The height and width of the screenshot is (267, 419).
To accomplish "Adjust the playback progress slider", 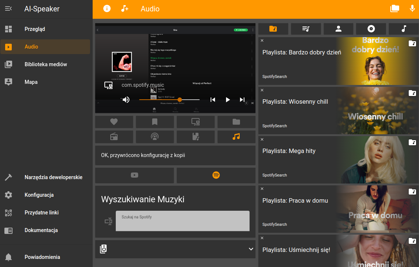I will (169, 100).
